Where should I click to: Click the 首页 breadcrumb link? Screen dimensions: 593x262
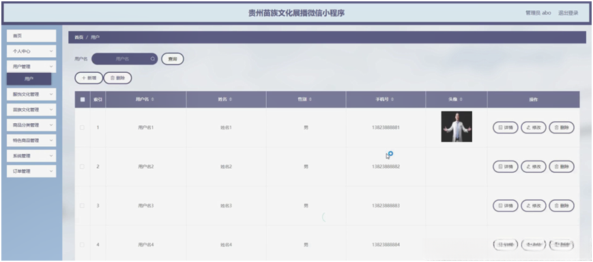pos(78,37)
